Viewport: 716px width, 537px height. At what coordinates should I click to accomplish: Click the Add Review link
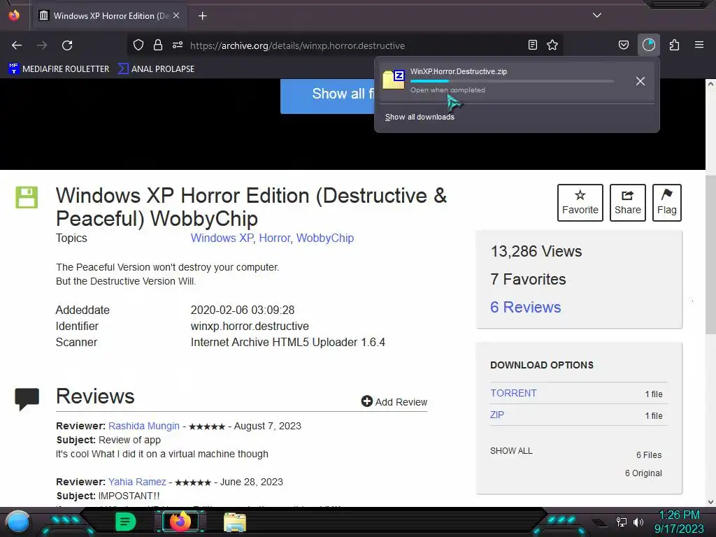394,402
